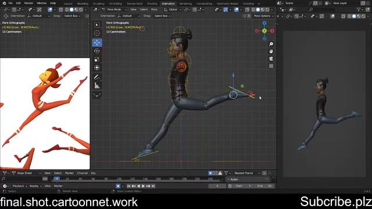This screenshot has height=209, width=372.
Task: Click the View Layer name field
Action: pyautogui.click(x=345, y=3)
